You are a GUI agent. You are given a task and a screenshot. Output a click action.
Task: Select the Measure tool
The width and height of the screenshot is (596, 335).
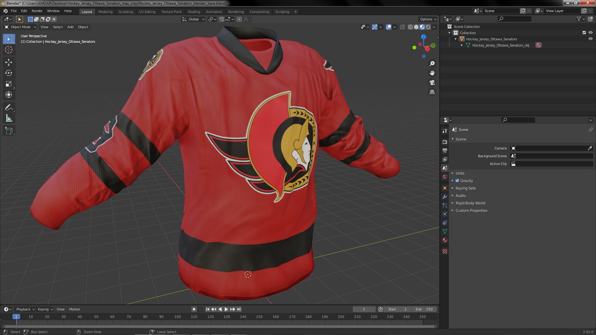click(x=8, y=118)
